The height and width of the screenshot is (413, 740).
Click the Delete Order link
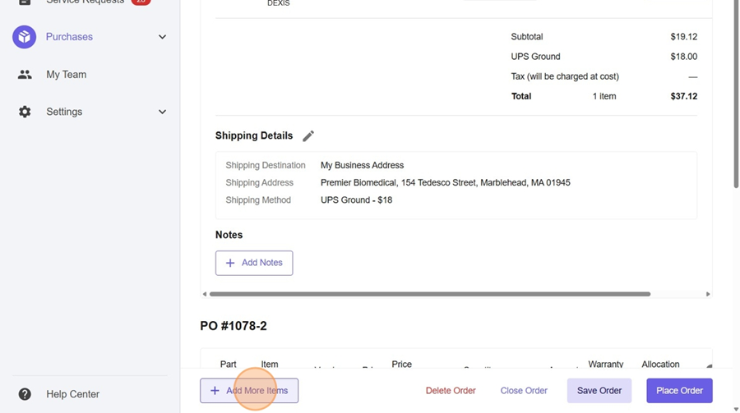pyautogui.click(x=451, y=391)
